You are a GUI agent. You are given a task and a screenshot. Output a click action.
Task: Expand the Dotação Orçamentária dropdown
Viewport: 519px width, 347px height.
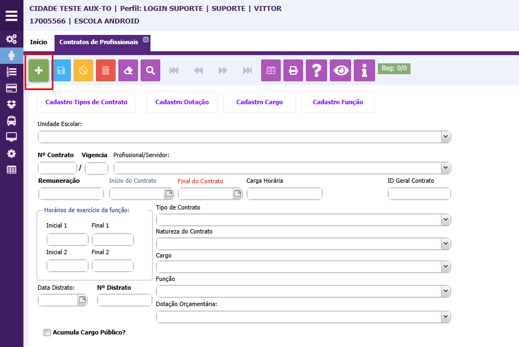click(x=445, y=317)
